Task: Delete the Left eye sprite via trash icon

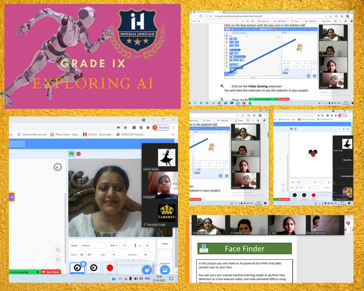Action: [83, 264]
